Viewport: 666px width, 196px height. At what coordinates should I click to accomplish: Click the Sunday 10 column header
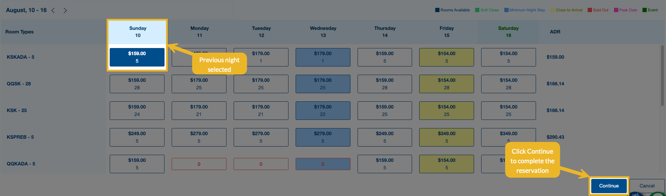coord(137,32)
